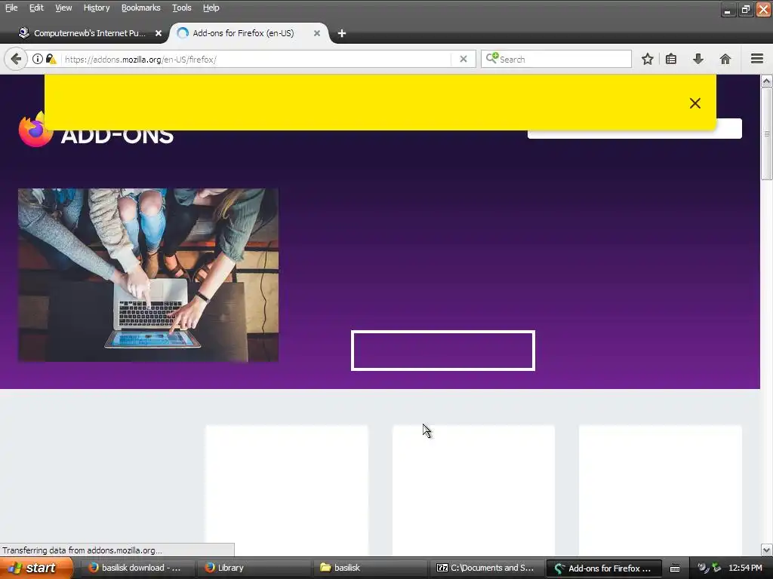Dismiss the yellow notification banner
Screen dimensions: 773x579
point(694,103)
